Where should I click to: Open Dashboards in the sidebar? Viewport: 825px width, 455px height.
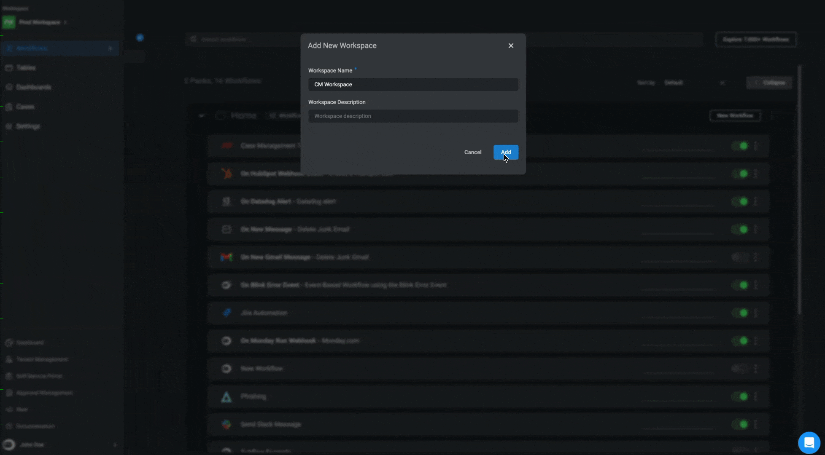[33, 87]
